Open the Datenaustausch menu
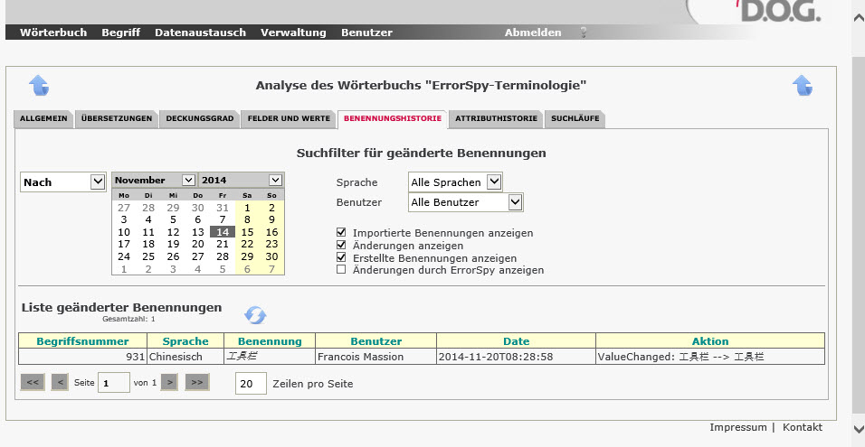 (x=200, y=33)
